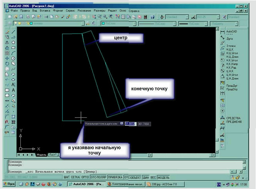Toggle ШАГ snap mode in status bar

(x=66, y=177)
